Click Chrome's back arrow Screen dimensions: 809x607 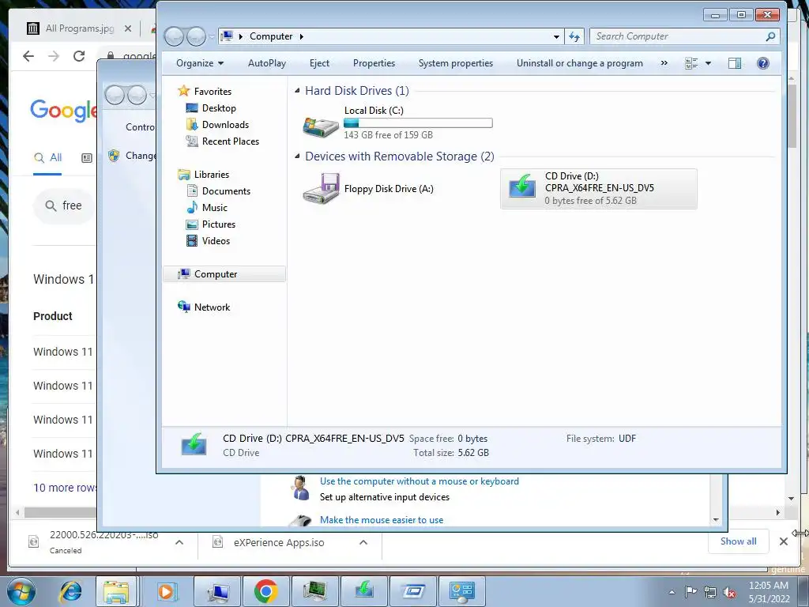[x=28, y=56]
